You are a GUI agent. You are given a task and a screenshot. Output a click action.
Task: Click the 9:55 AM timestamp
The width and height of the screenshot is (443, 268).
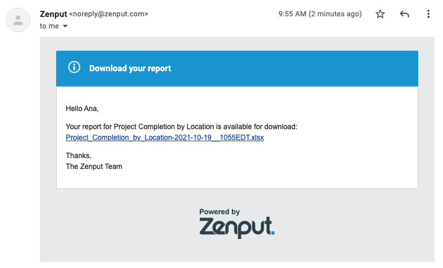292,14
